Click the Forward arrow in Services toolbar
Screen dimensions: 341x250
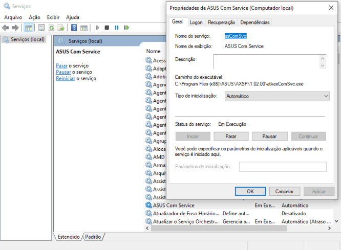pos(15,28)
